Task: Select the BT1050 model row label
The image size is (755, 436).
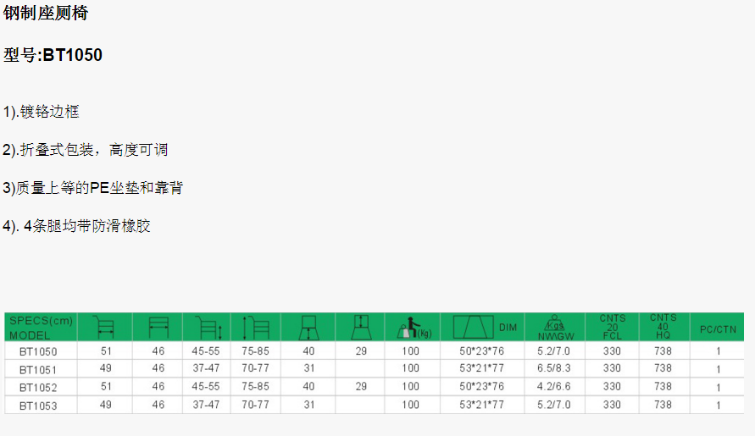Action: click(38, 351)
